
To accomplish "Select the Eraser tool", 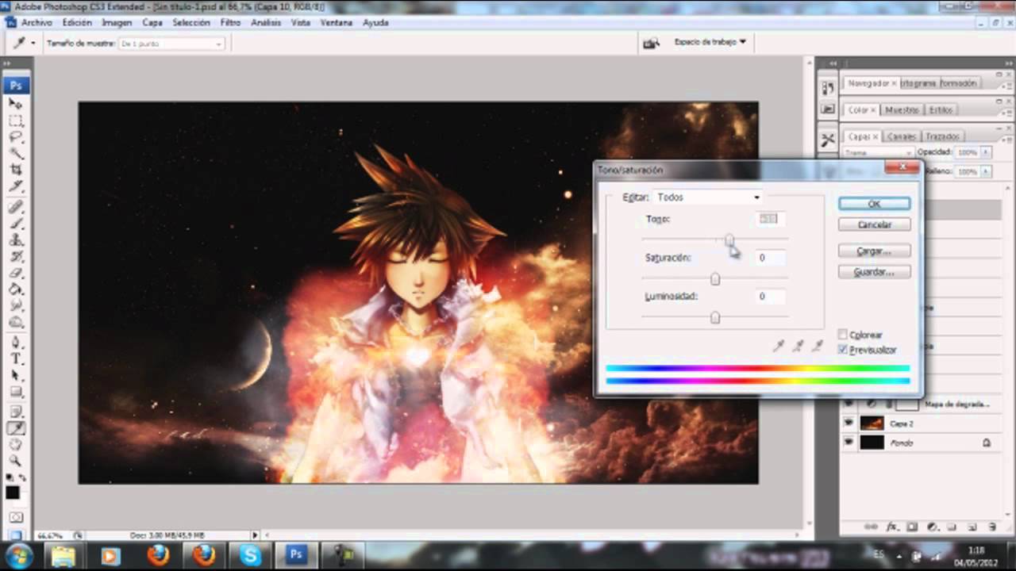I will click(16, 272).
